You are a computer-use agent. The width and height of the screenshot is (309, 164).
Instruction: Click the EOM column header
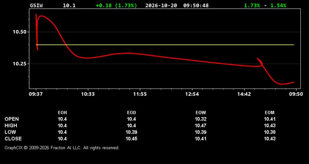coord(269,113)
